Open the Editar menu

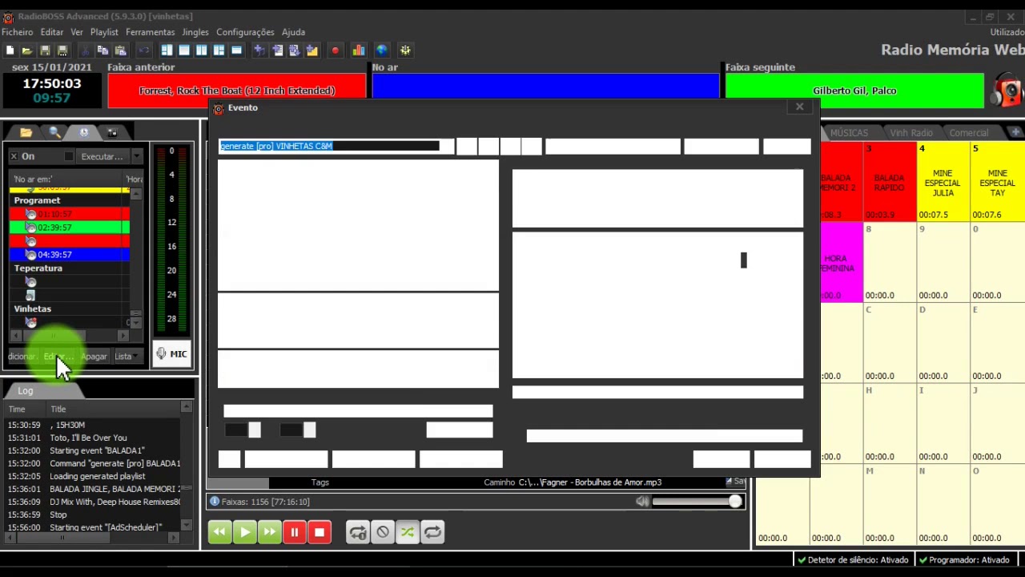[x=52, y=32]
